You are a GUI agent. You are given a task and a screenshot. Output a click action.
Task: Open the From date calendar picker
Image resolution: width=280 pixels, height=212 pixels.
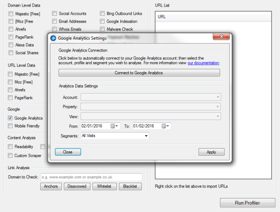click(x=114, y=126)
